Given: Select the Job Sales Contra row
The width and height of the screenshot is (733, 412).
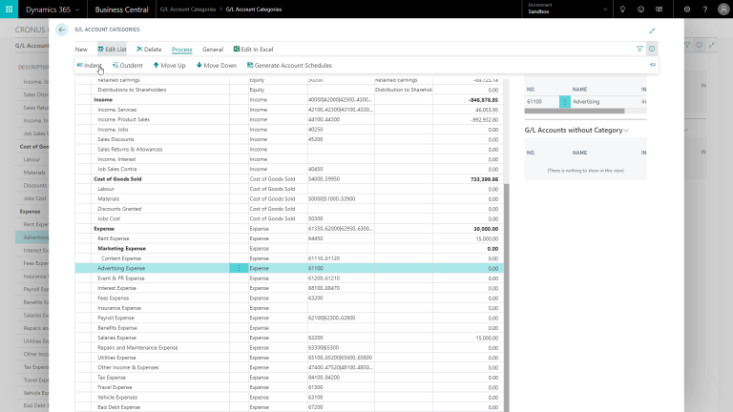Looking at the screenshot, I should pyautogui.click(x=289, y=169).
